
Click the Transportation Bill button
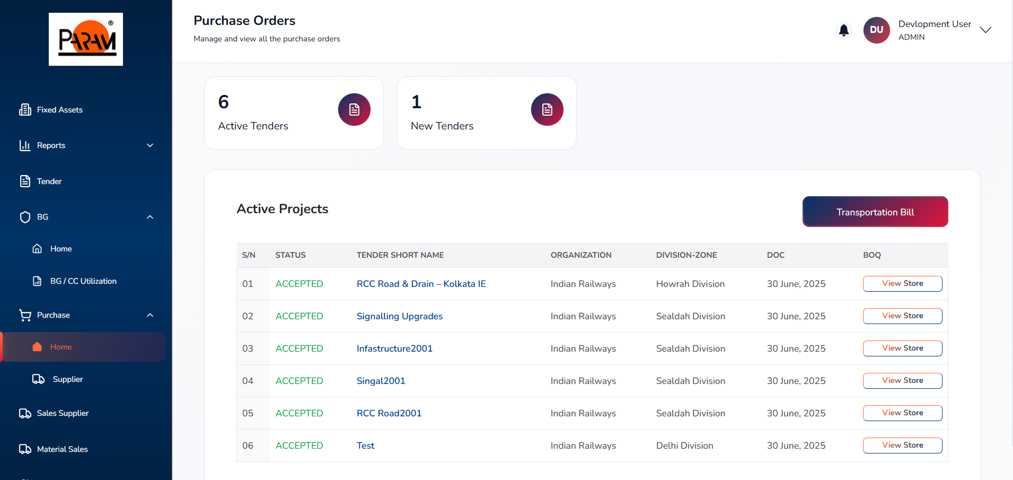pyautogui.click(x=875, y=212)
